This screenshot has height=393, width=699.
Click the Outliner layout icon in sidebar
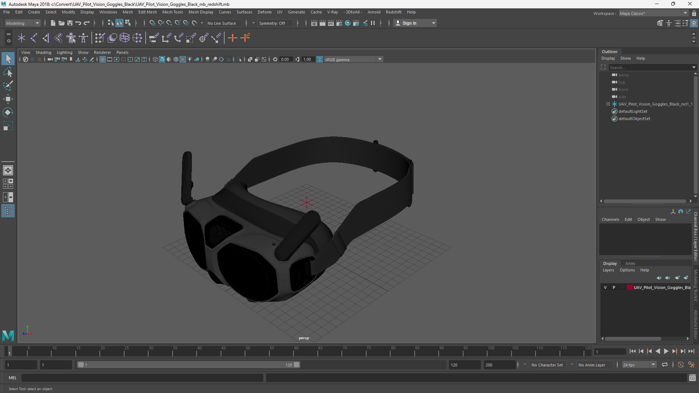tap(8, 211)
